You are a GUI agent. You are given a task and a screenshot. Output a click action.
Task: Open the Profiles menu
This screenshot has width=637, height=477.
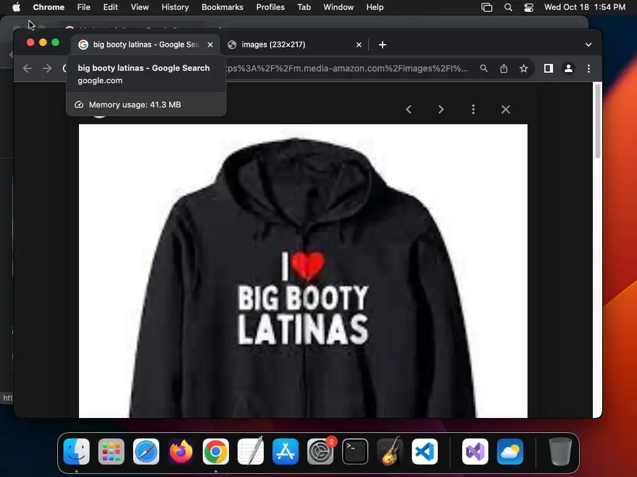click(270, 7)
